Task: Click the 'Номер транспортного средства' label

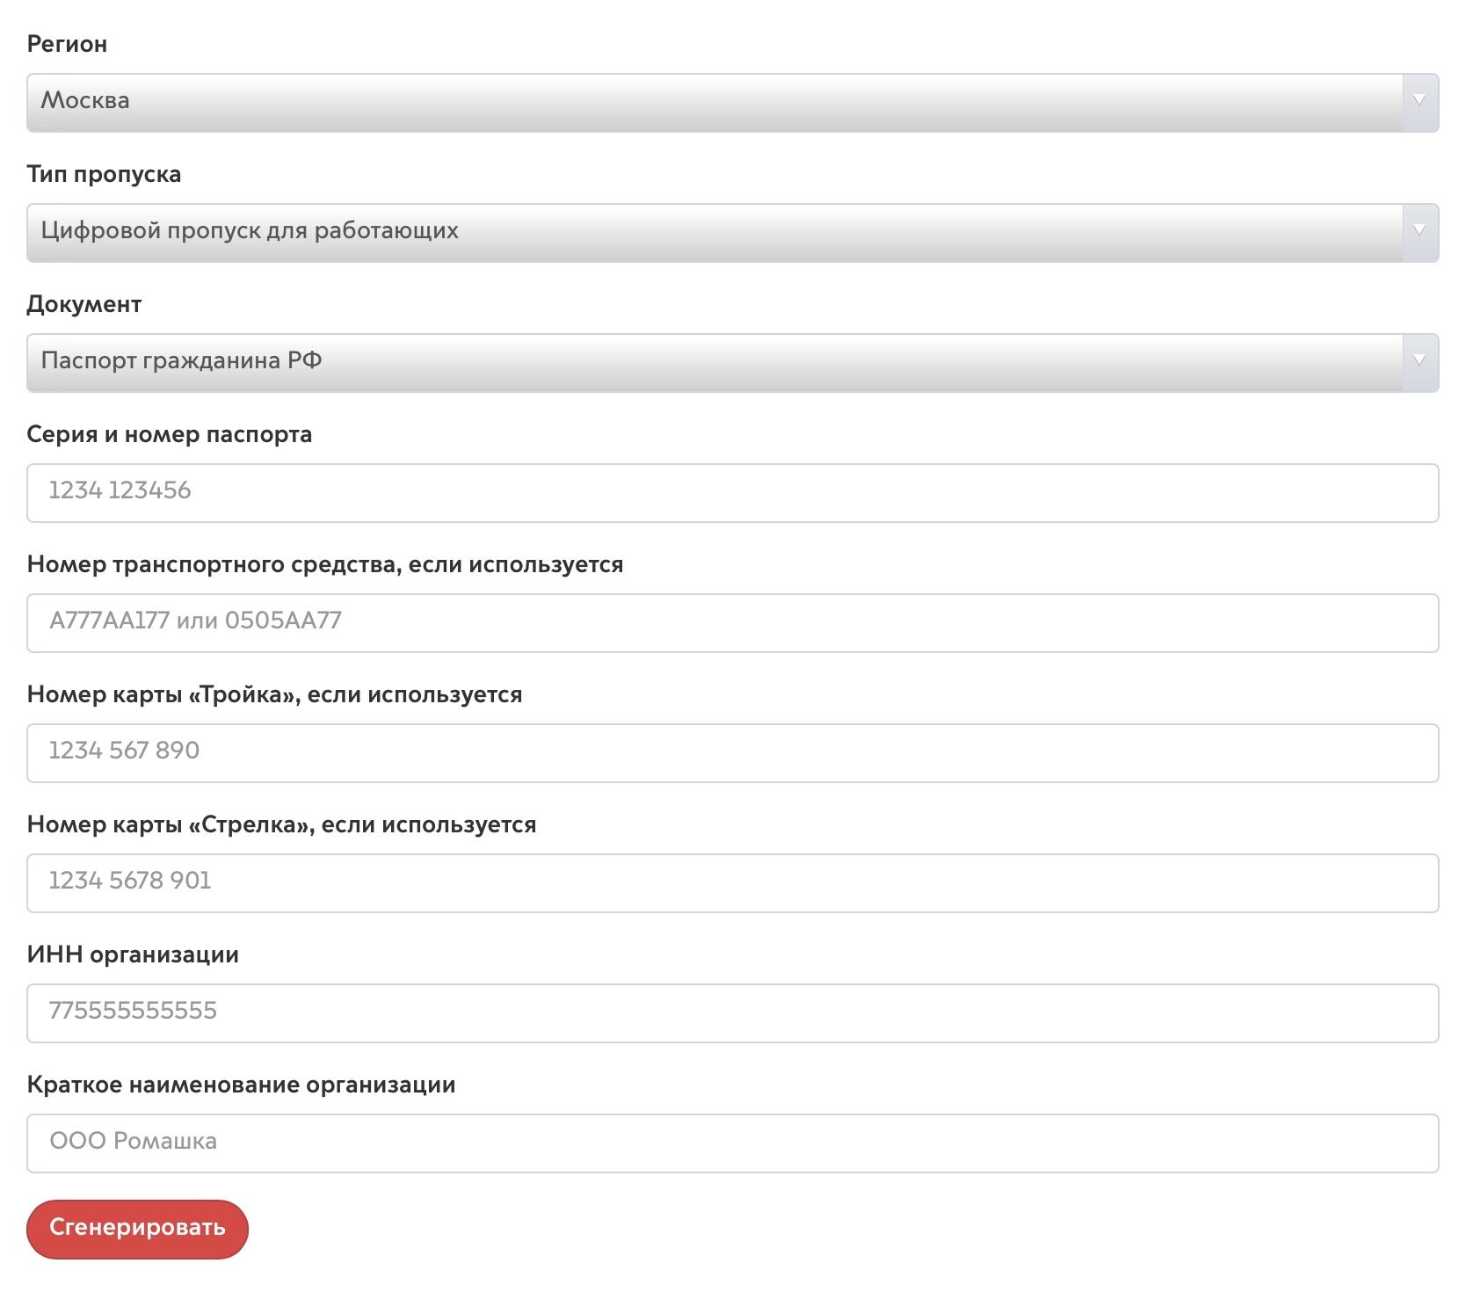Action: 325,564
